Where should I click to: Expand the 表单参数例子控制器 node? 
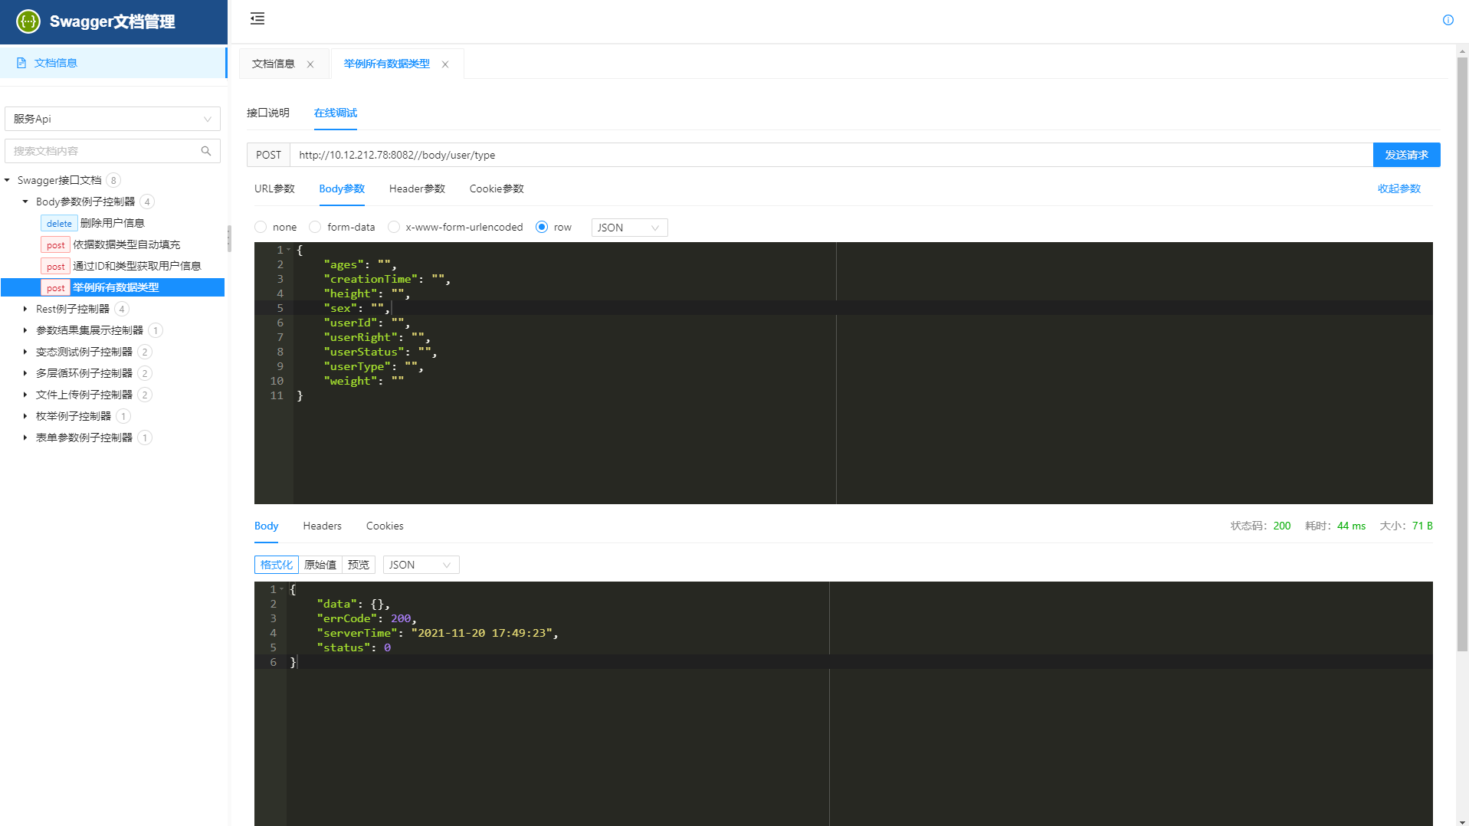point(25,438)
